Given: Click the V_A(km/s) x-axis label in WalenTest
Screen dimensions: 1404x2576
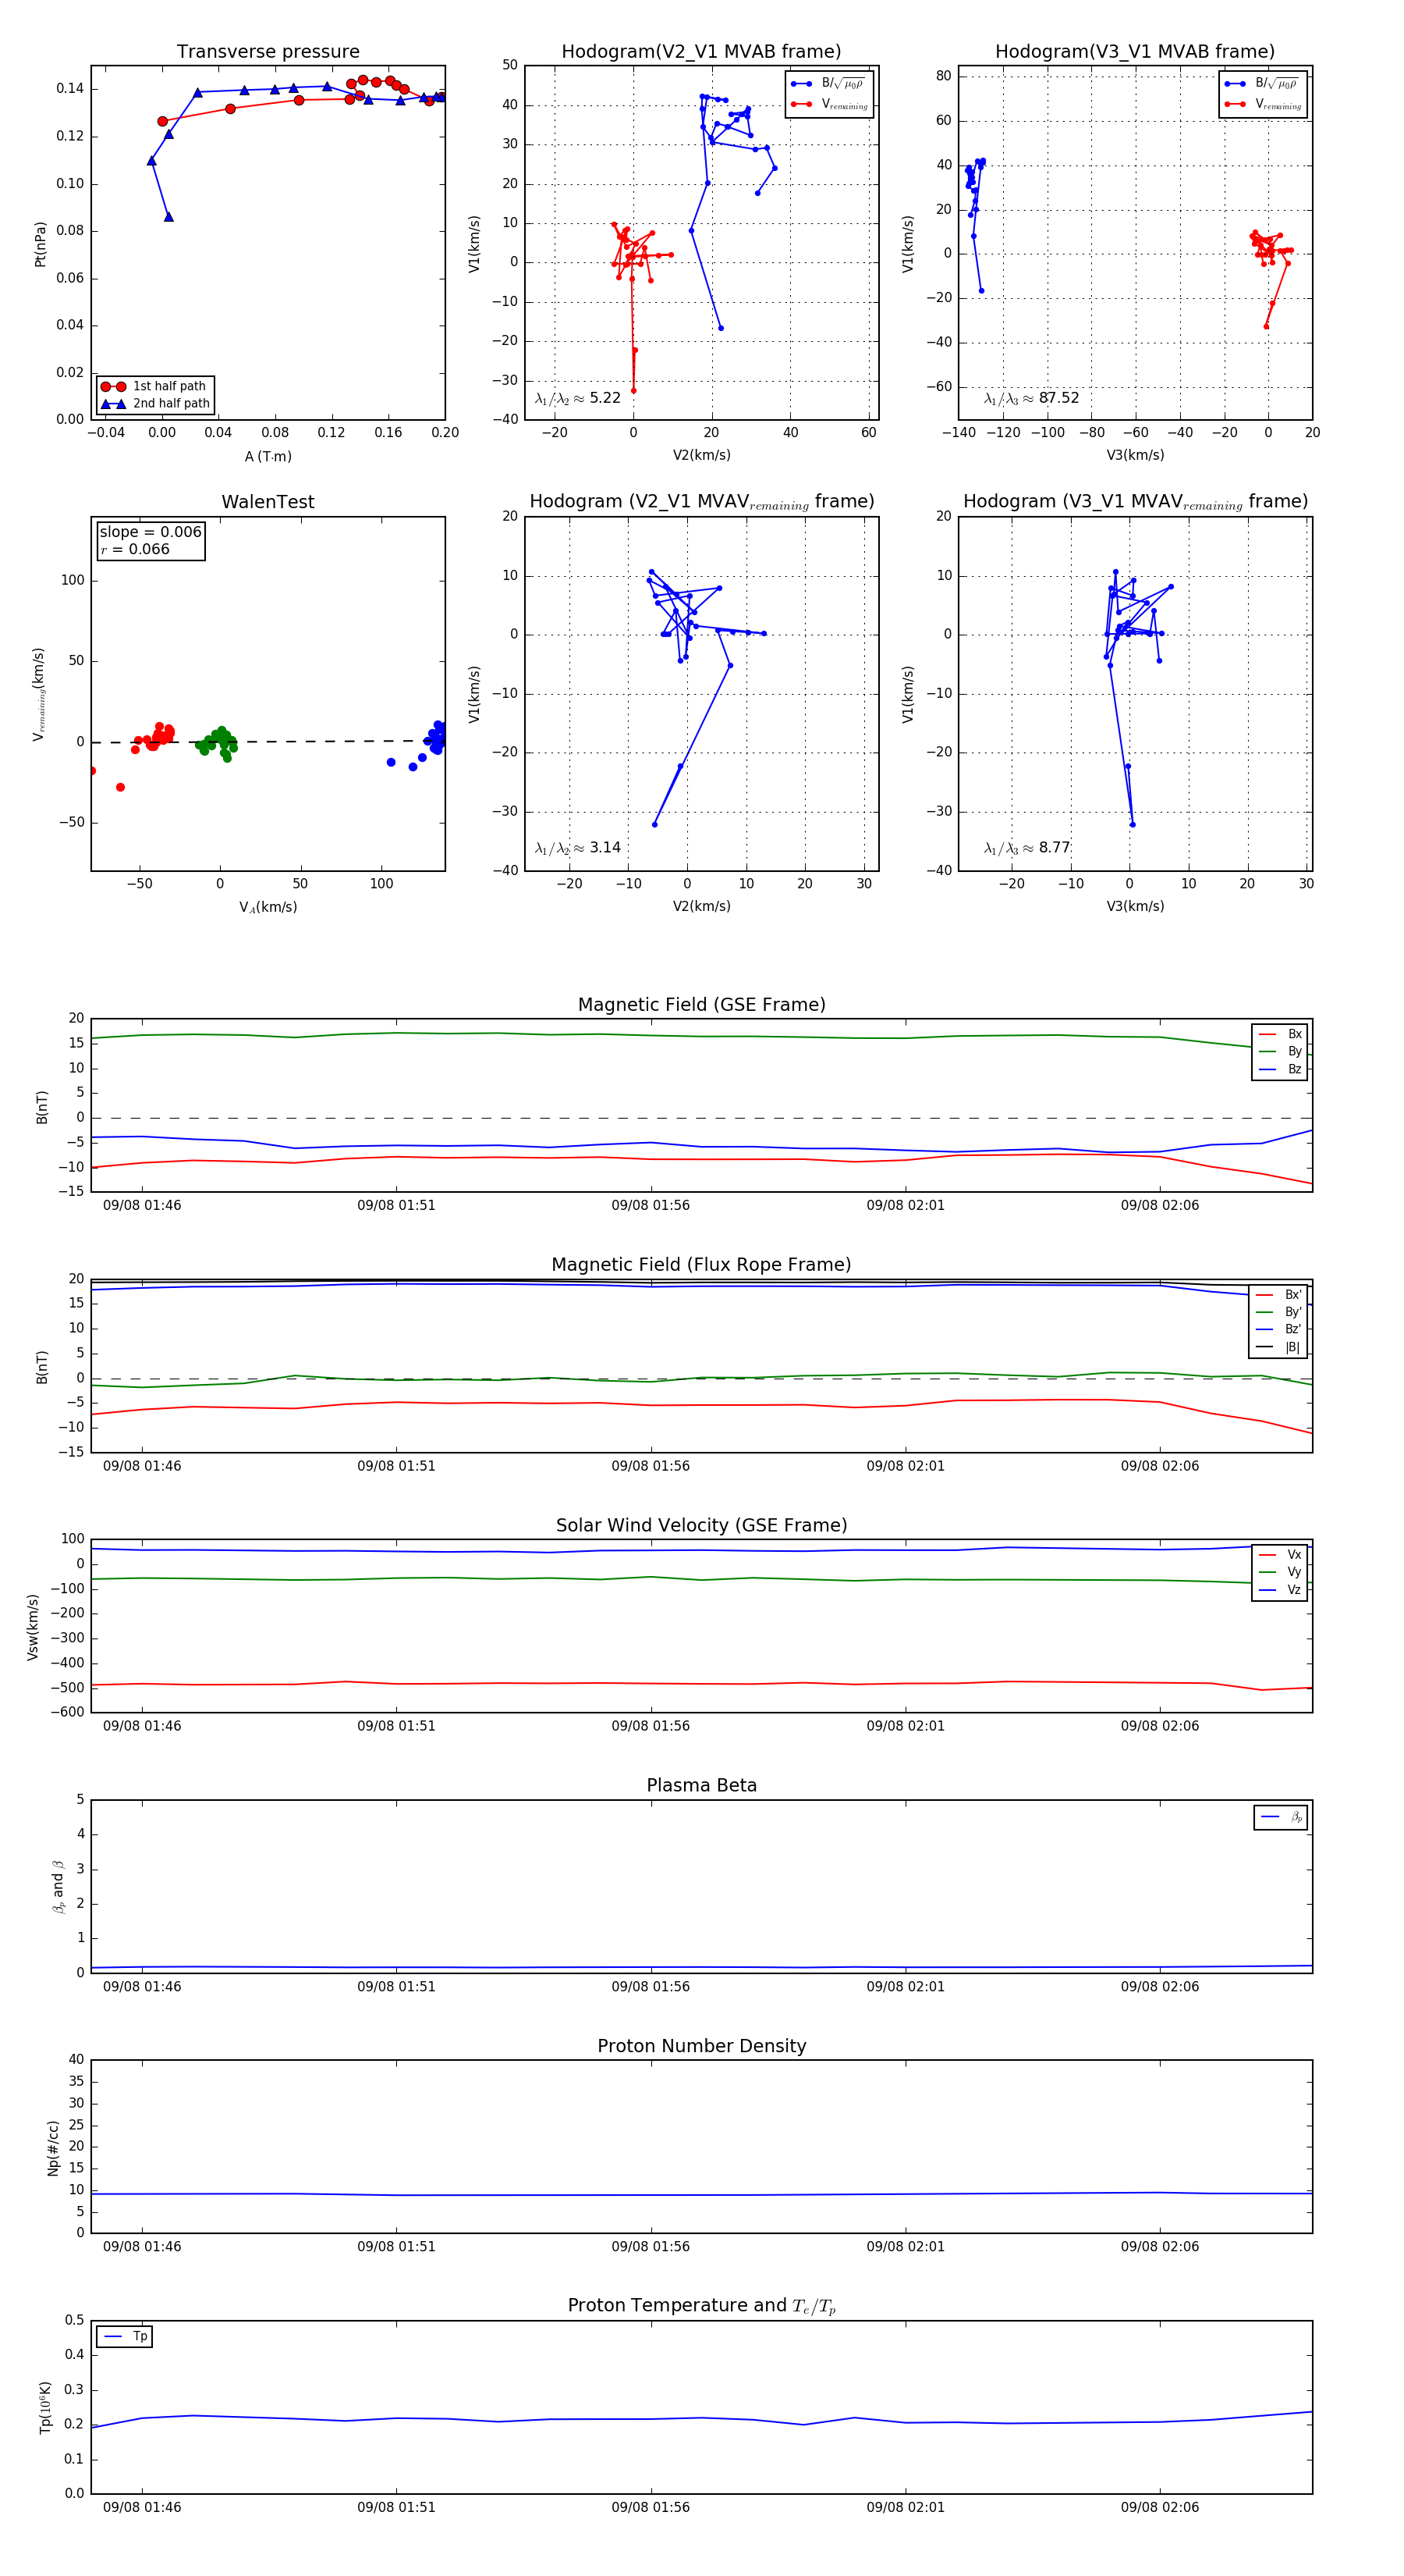Looking at the screenshot, I should [x=268, y=908].
